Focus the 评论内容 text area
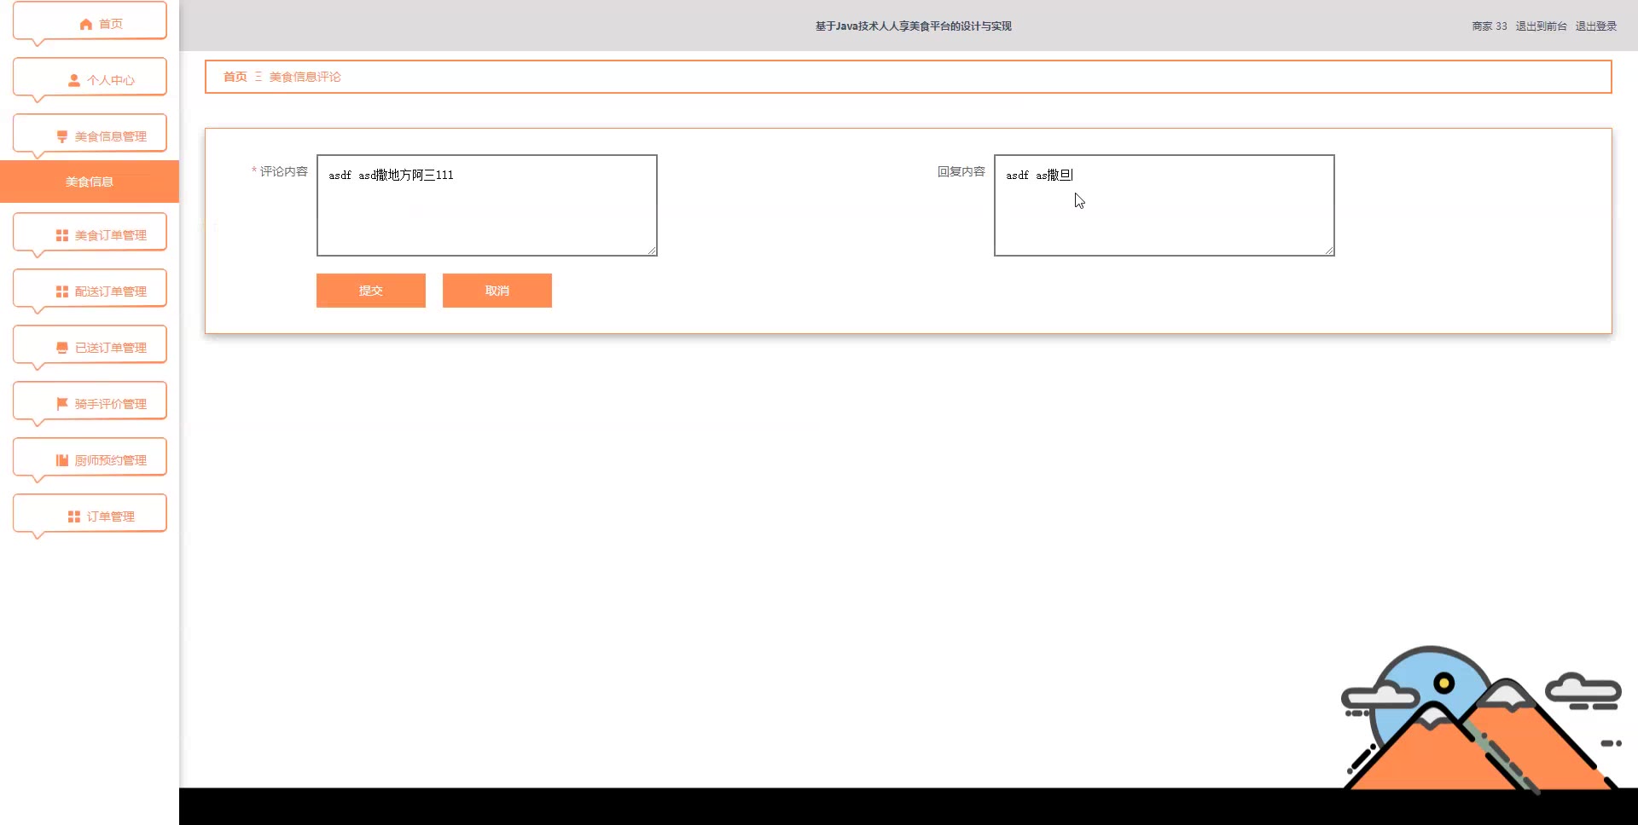 (487, 205)
